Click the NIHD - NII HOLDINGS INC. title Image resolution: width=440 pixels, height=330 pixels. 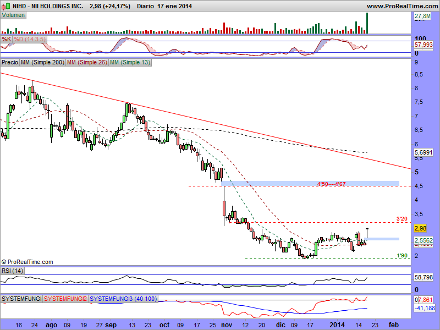[48, 6]
